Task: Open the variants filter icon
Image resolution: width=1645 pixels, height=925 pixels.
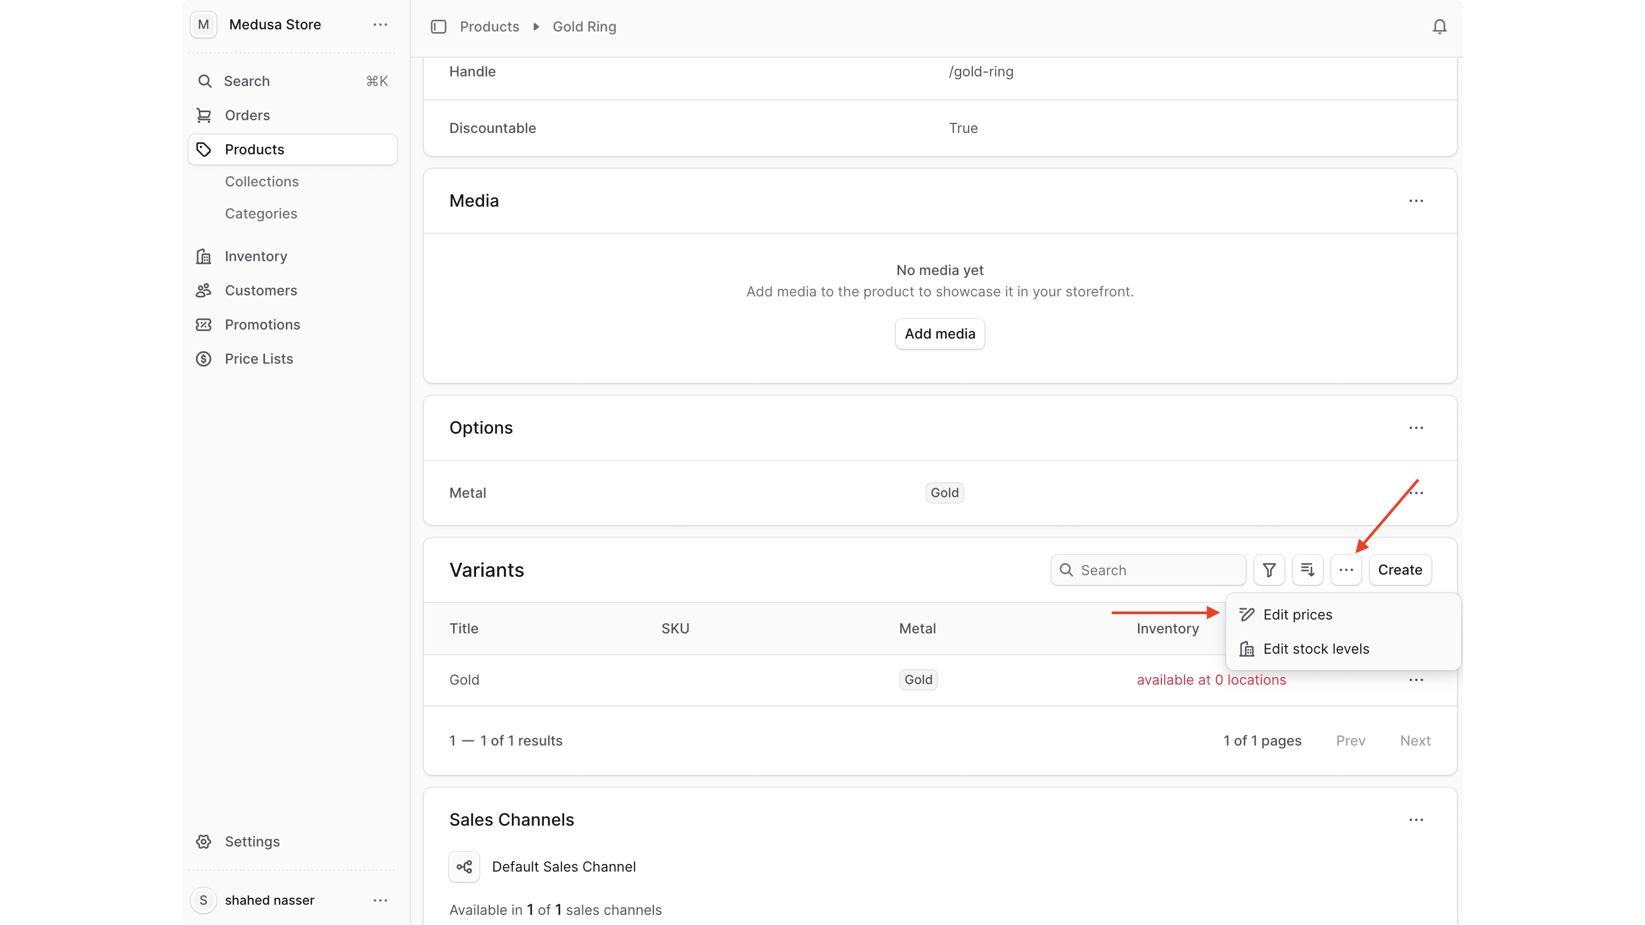Action: click(1269, 569)
